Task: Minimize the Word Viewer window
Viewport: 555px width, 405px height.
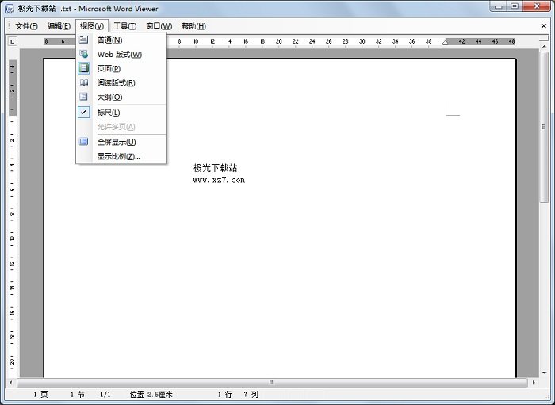Action: coord(499,6)
